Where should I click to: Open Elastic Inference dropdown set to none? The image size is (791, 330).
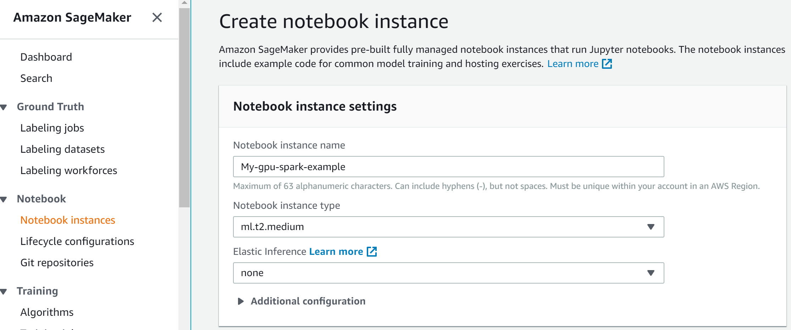tap(448, 273)
